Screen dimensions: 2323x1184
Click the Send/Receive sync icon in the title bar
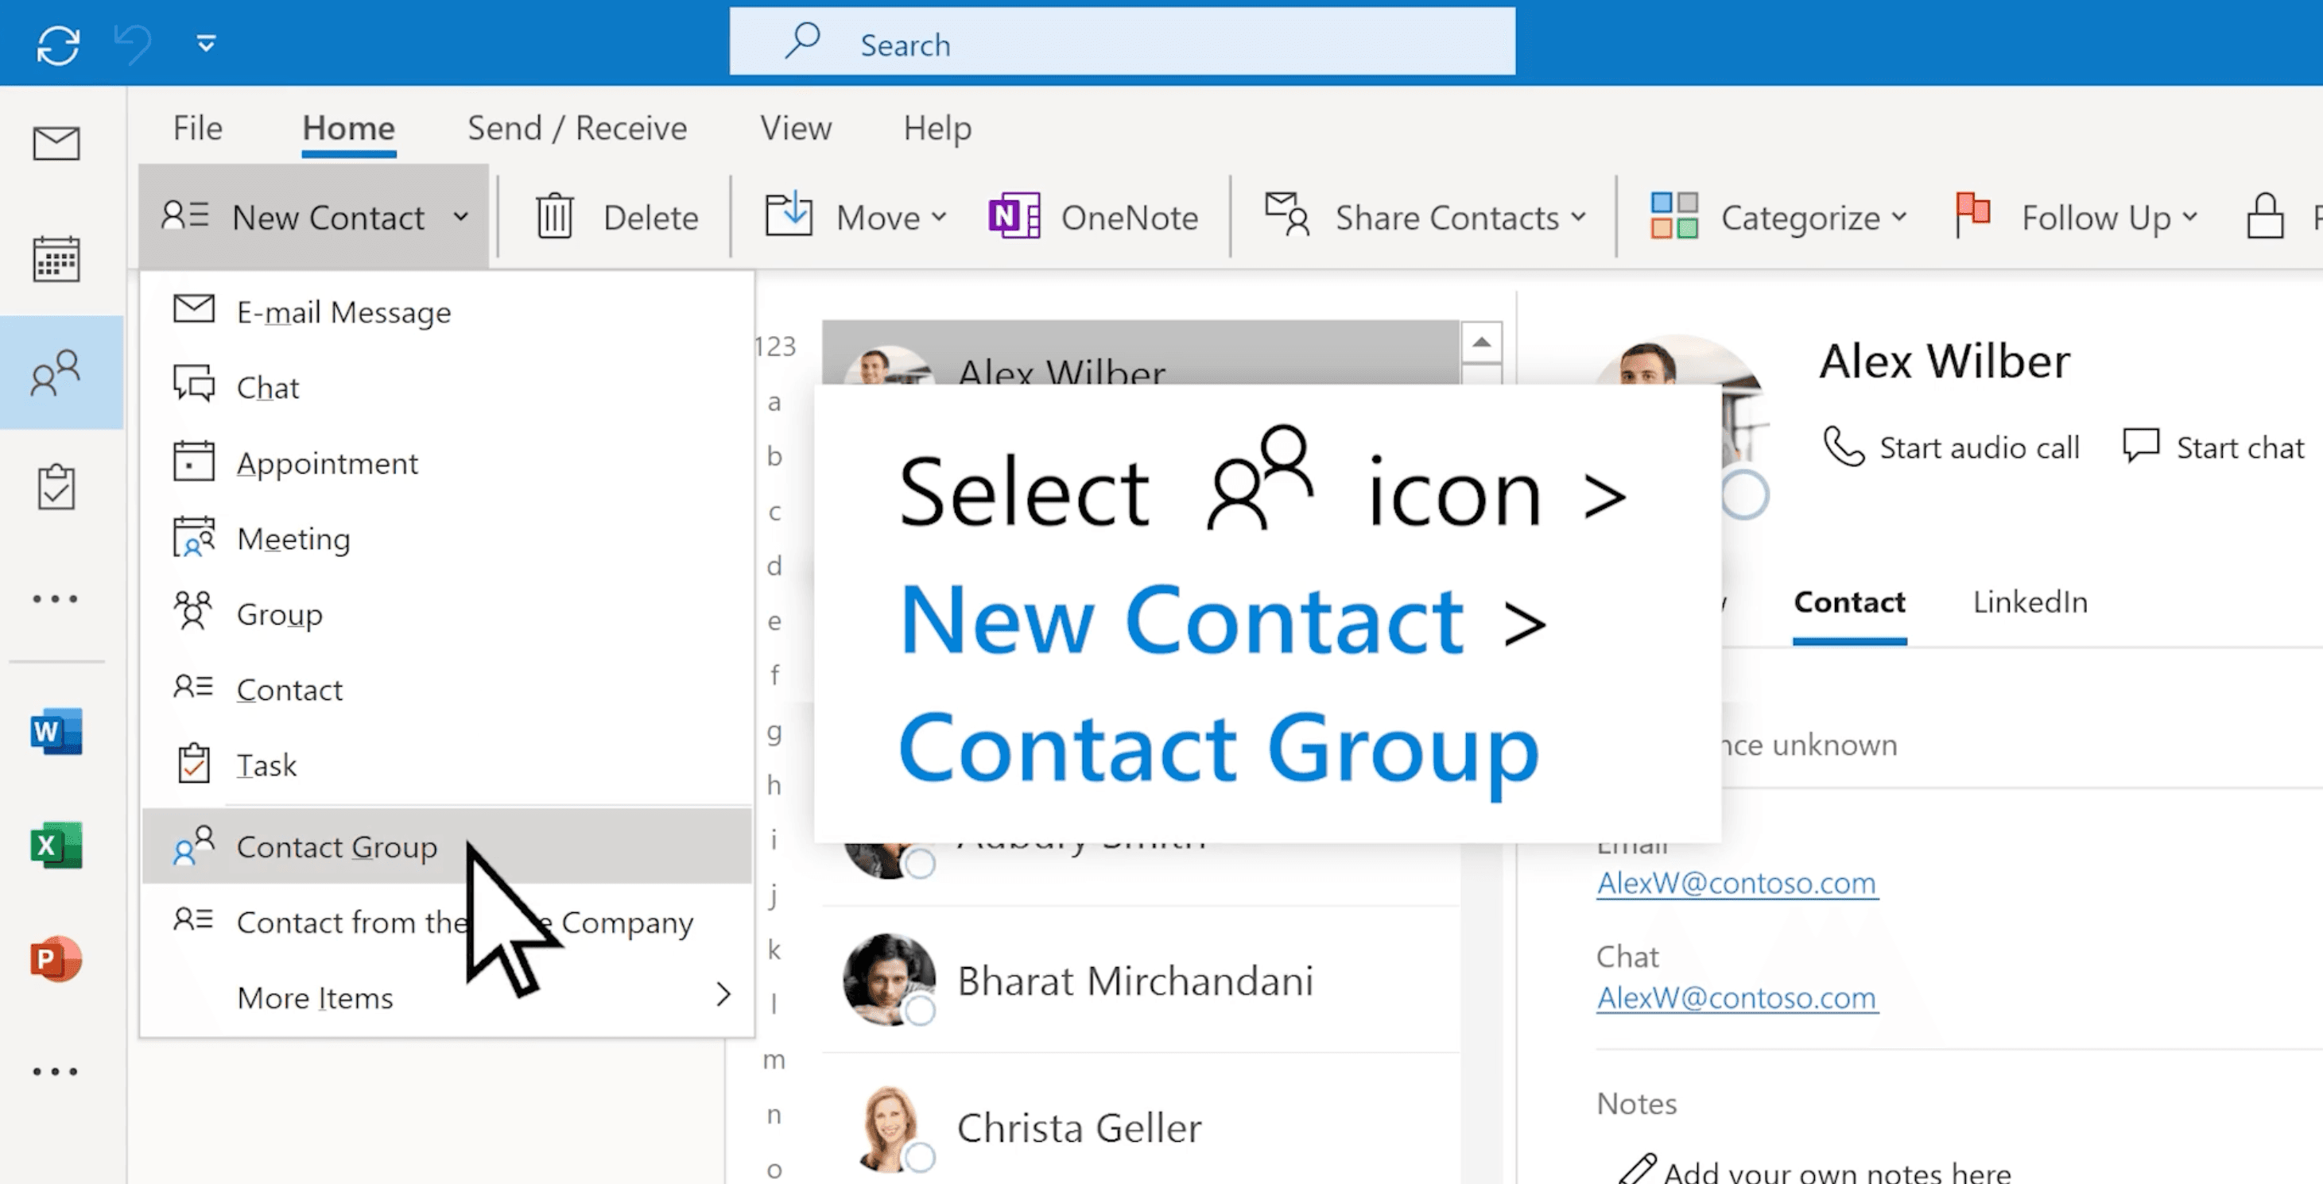(59, 44)
